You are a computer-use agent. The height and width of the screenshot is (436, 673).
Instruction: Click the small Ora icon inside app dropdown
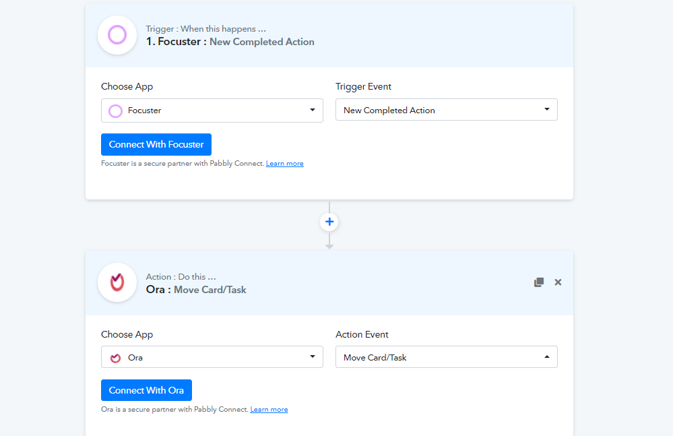(115, 358)
